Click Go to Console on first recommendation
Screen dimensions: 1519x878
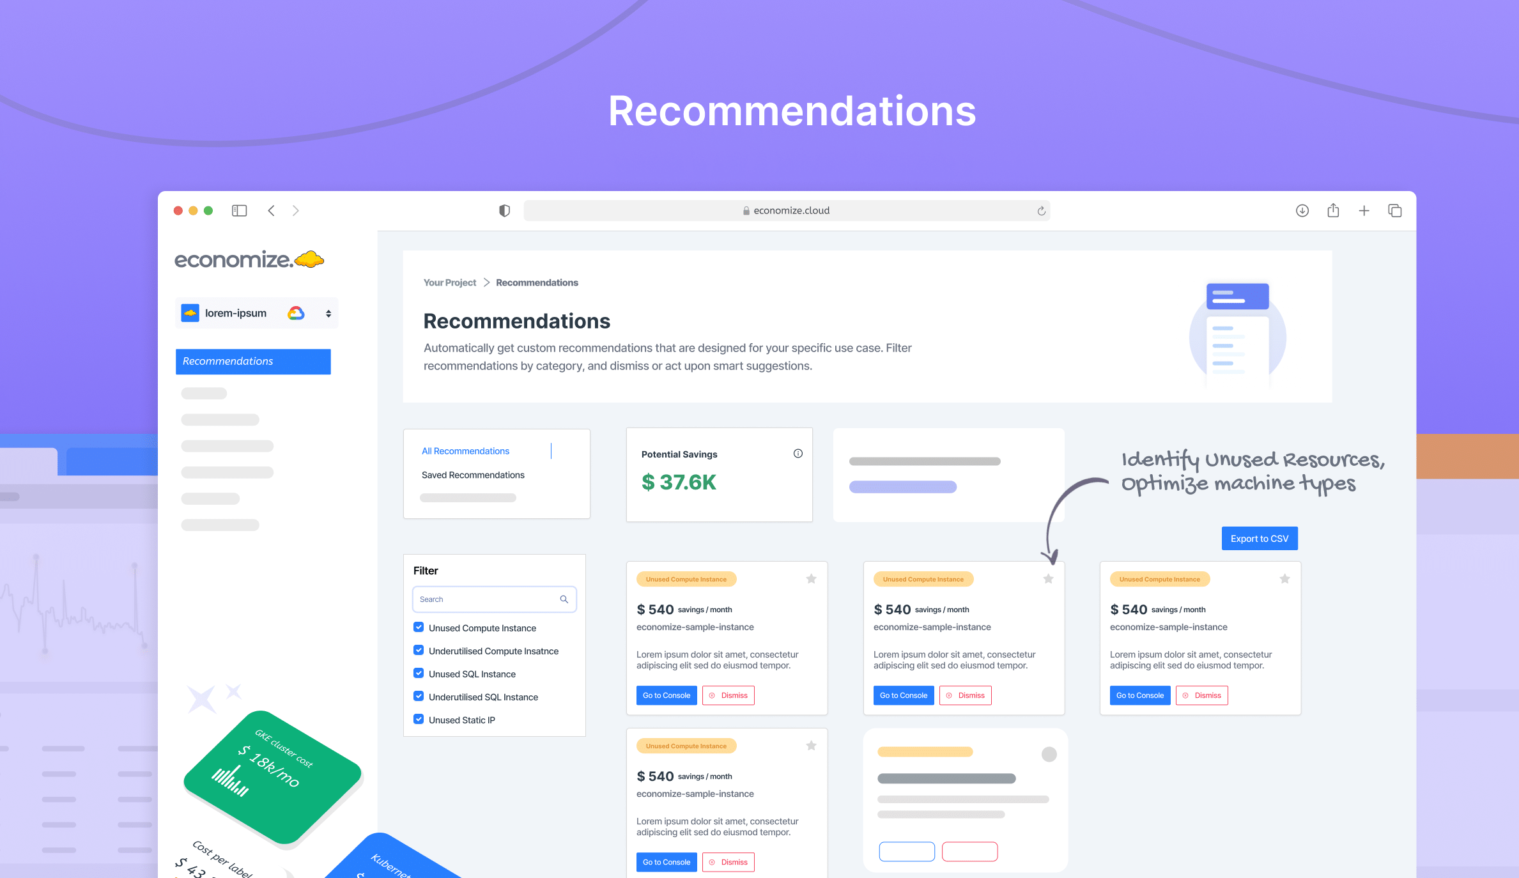(x=665, y=694)
